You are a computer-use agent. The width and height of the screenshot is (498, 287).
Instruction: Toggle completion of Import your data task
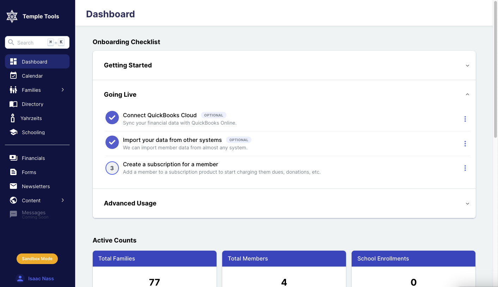tap(112, 142)
